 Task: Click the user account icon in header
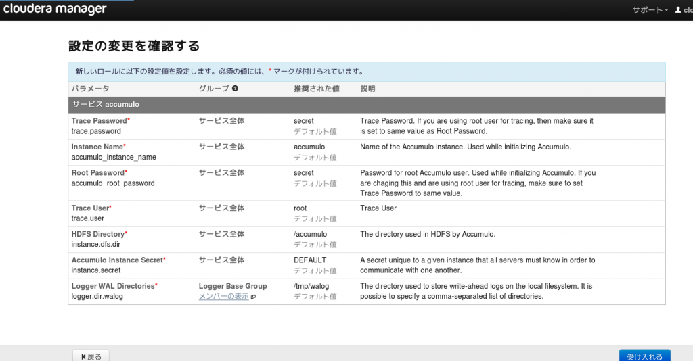pos(678,9)
